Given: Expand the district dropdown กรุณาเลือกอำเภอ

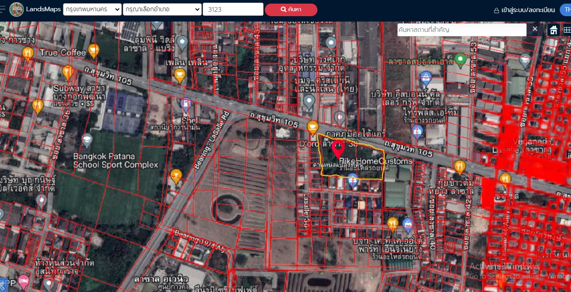Looking at the screenshot, I should 162,9.
